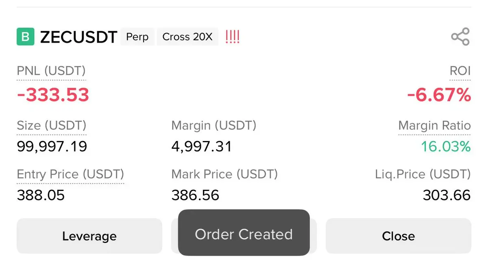Tap the PNL (USDT) label

coord(51,71)
